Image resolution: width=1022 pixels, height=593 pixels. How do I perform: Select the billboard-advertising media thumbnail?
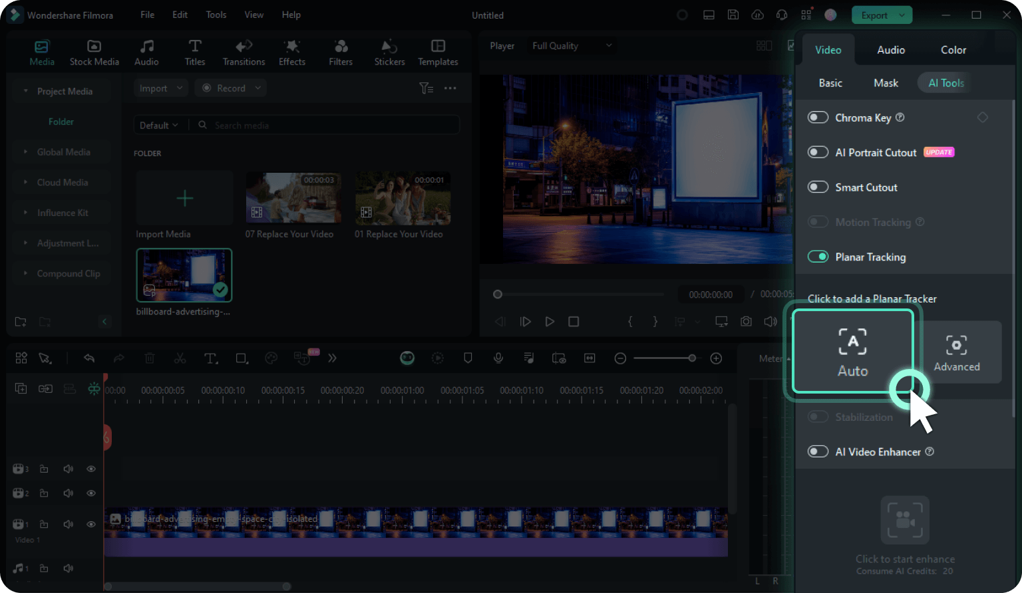click(184, 275)
